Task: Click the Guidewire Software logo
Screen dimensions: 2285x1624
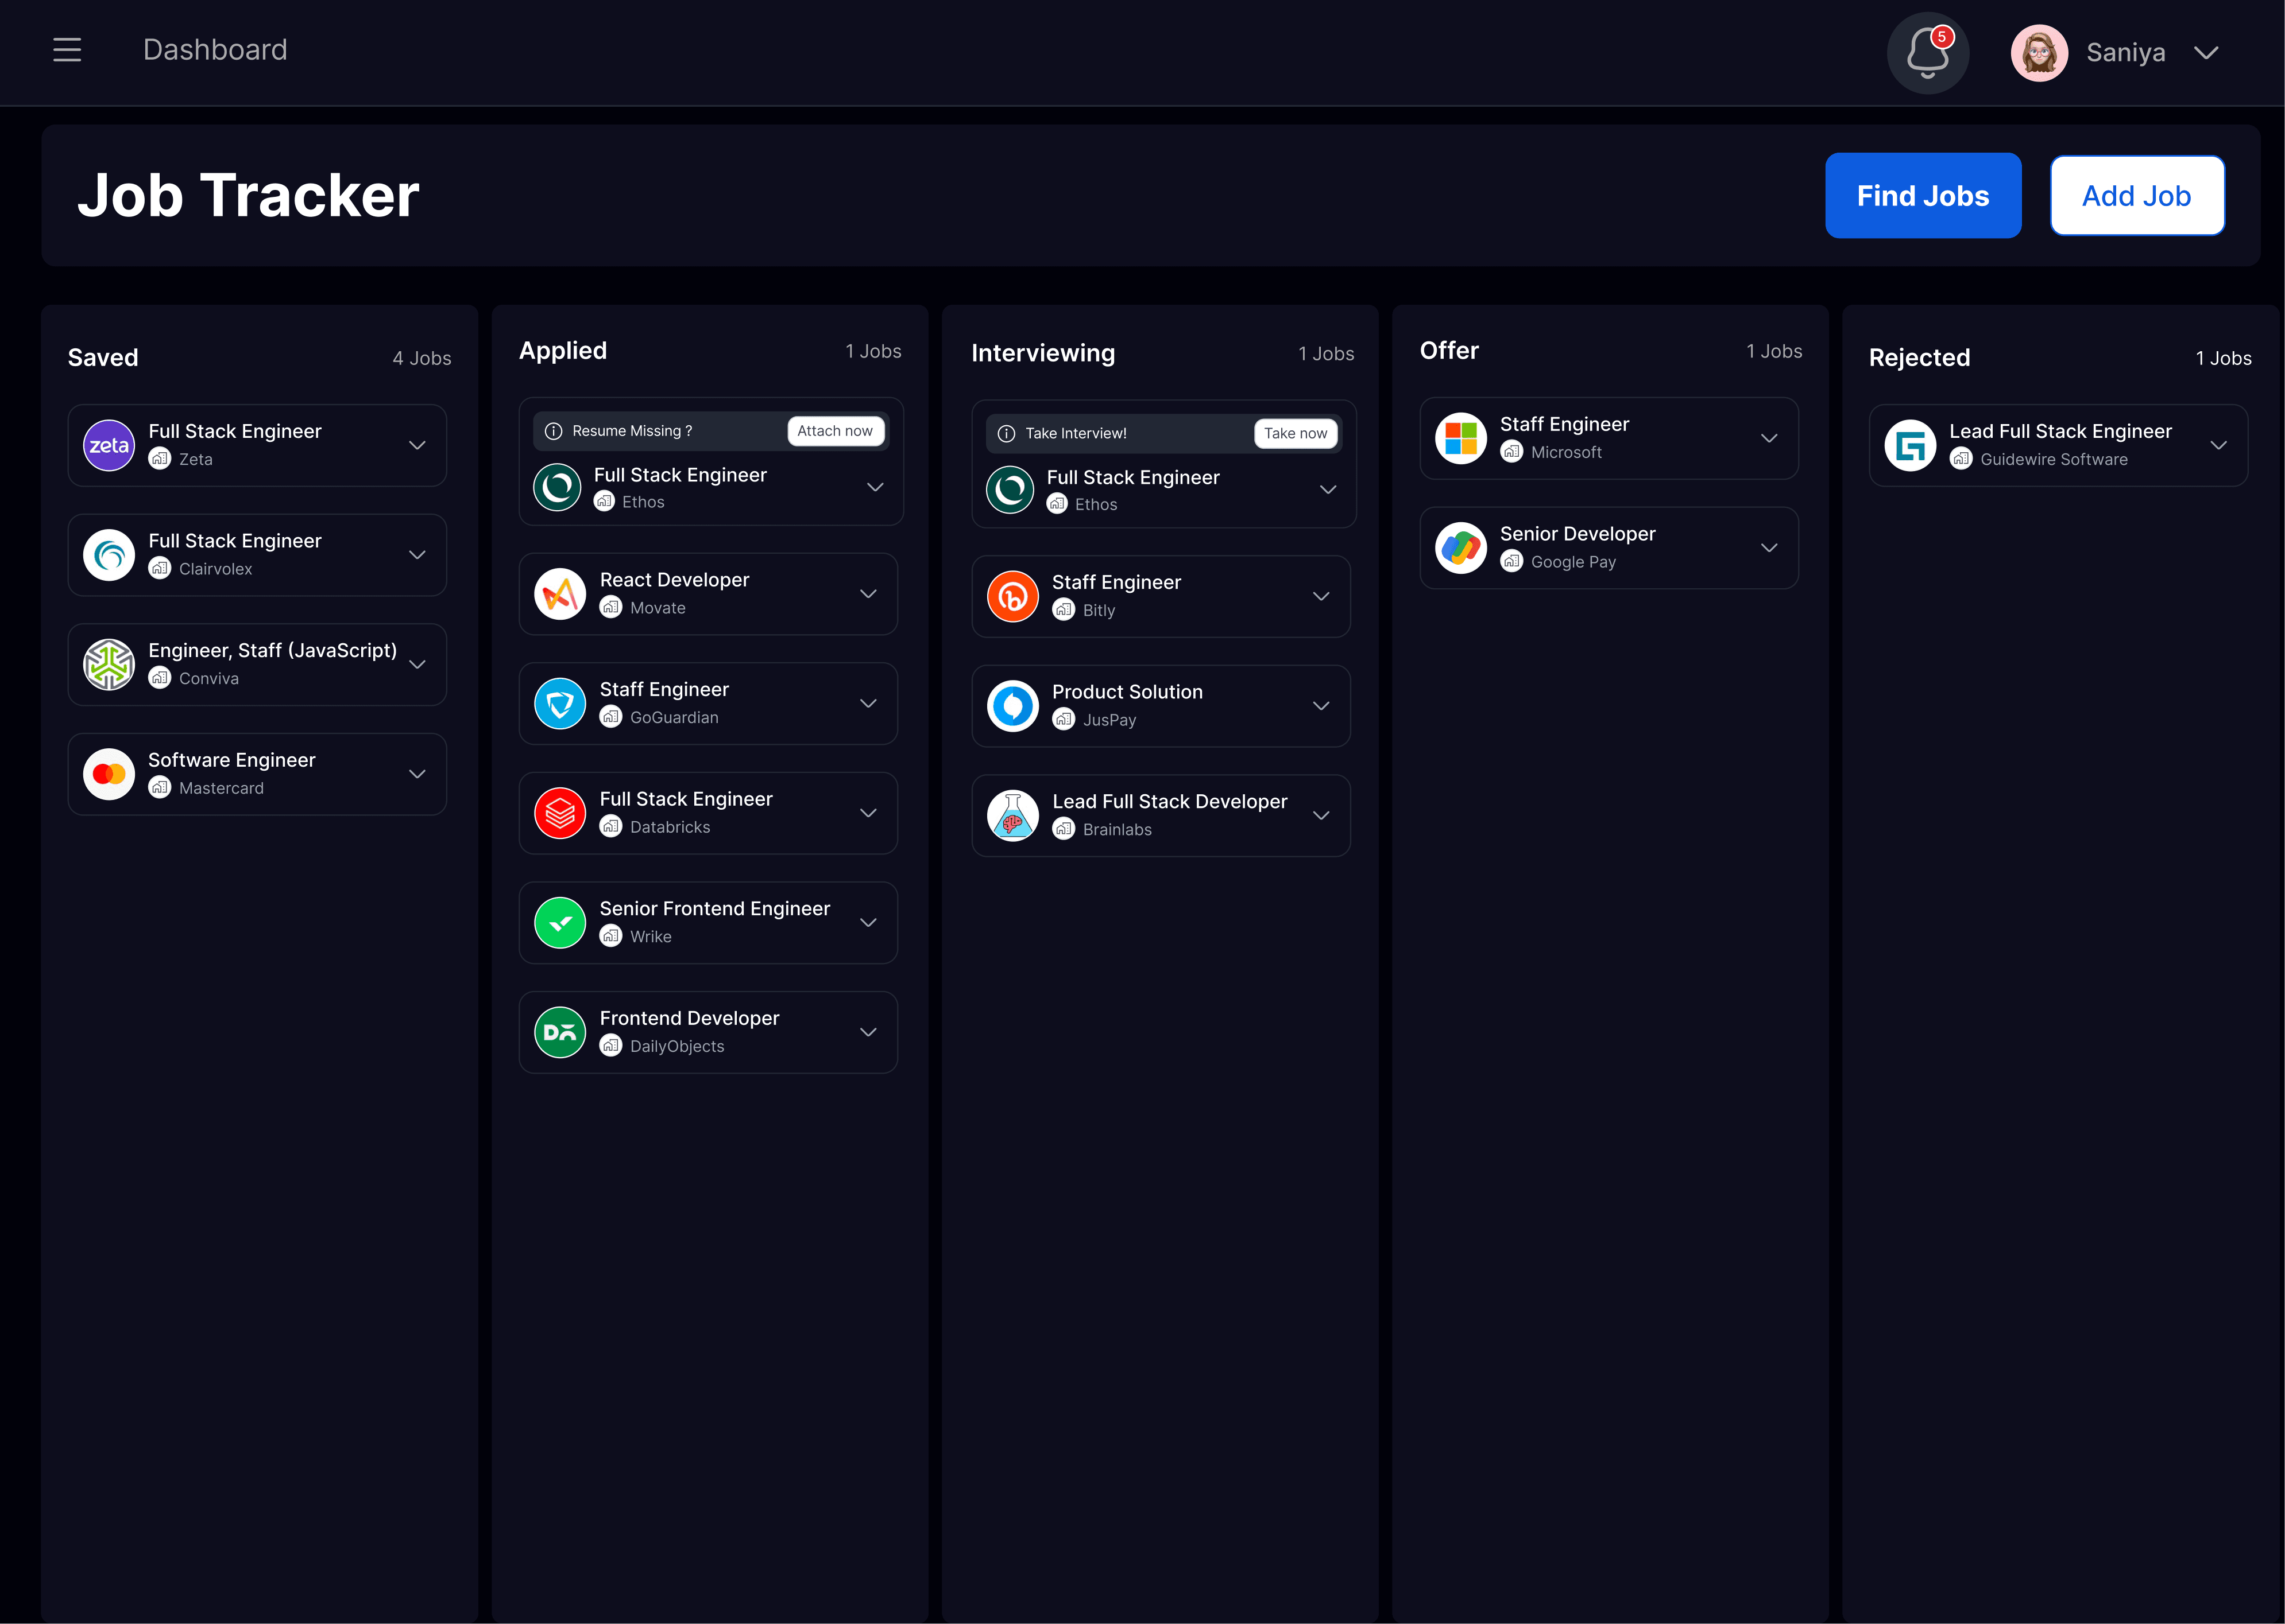Action: click(1910, 445)
